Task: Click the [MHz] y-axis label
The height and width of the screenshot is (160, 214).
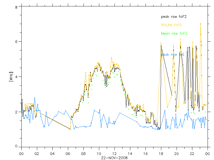Action: coord(11,77)
